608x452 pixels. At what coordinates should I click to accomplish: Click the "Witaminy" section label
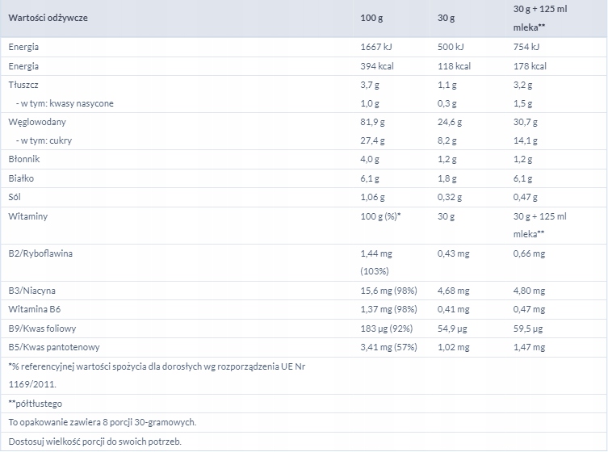28,216
